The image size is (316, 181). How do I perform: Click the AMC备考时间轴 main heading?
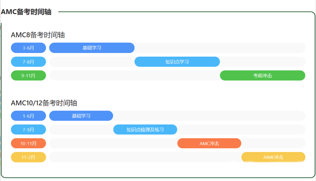[26, 12]
